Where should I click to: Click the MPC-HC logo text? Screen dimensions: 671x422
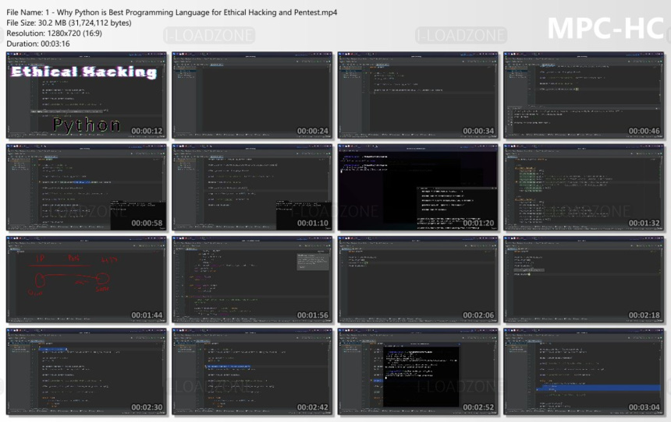(x=606, y=29)
